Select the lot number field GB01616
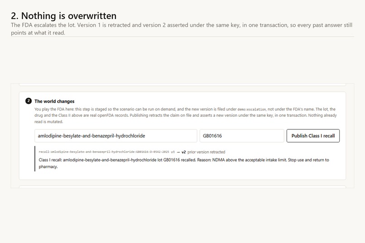The width and height of the screenshot is (365, 243). pyautogui.click(x=242, y=136)
